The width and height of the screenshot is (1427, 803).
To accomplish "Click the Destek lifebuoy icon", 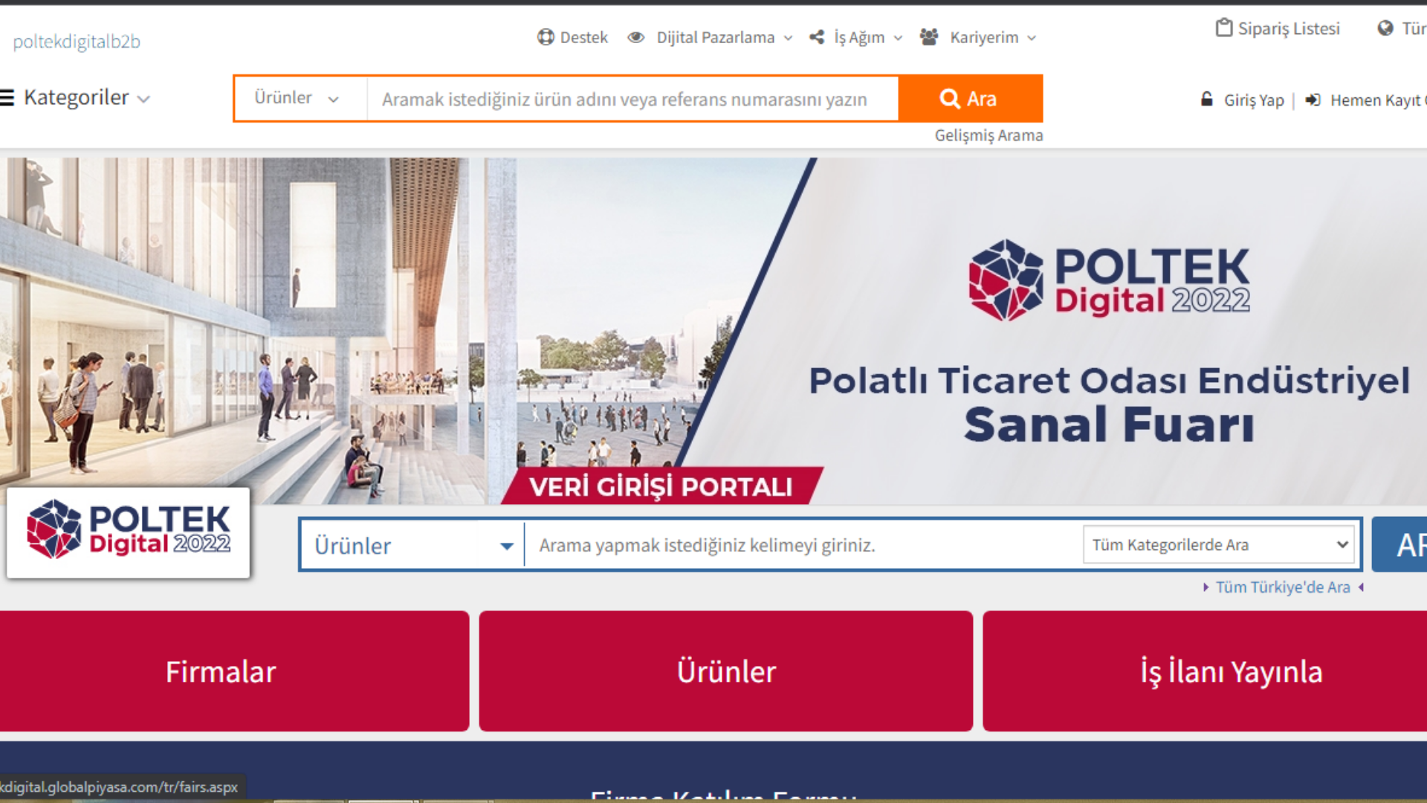I will 546,37.
